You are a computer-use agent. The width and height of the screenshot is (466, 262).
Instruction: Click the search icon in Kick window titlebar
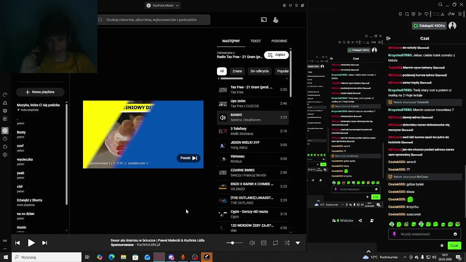(x=440, y=5)
